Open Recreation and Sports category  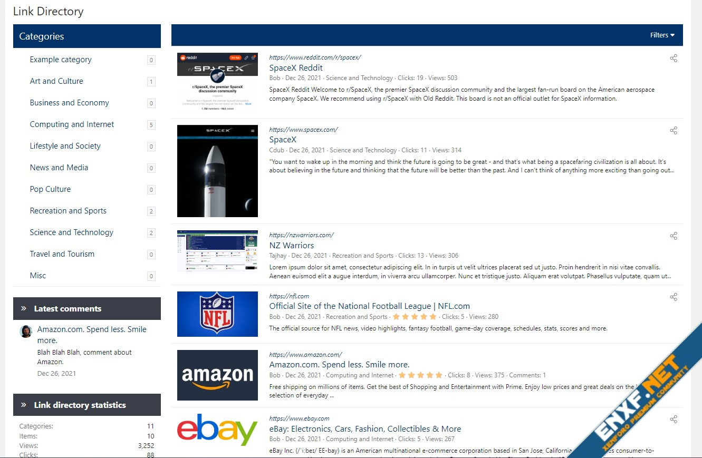[68, 211]
